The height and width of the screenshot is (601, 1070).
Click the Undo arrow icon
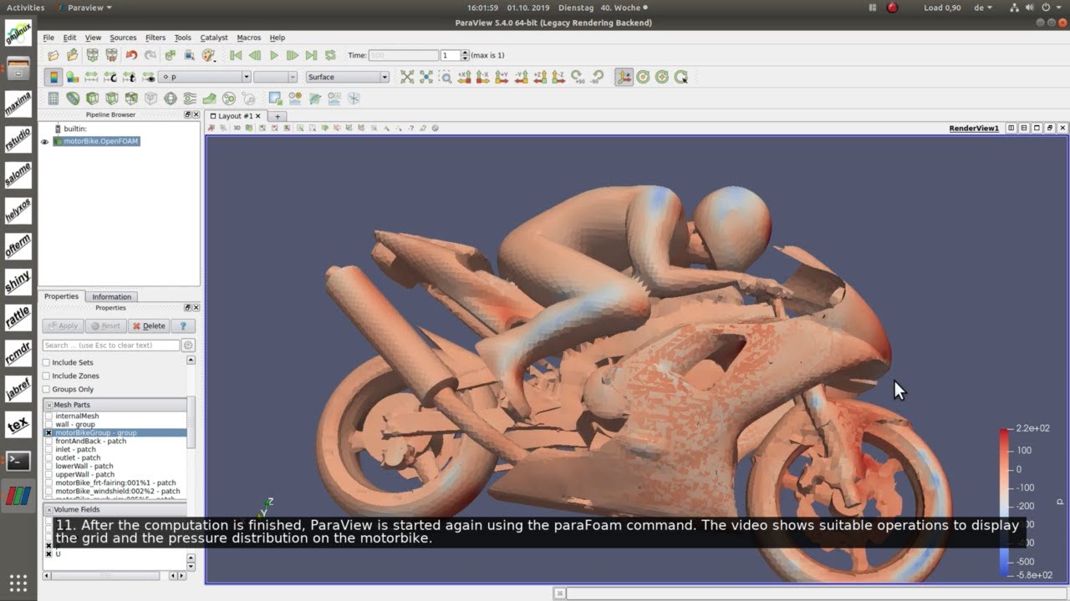[x=131, y=55]
